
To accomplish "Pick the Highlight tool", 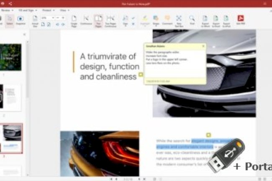I will coord(145,21).
